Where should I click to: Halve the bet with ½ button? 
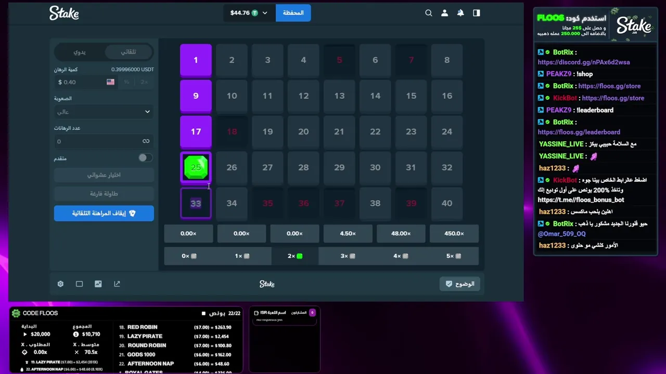pyautogui.click(x=126, y=82)
